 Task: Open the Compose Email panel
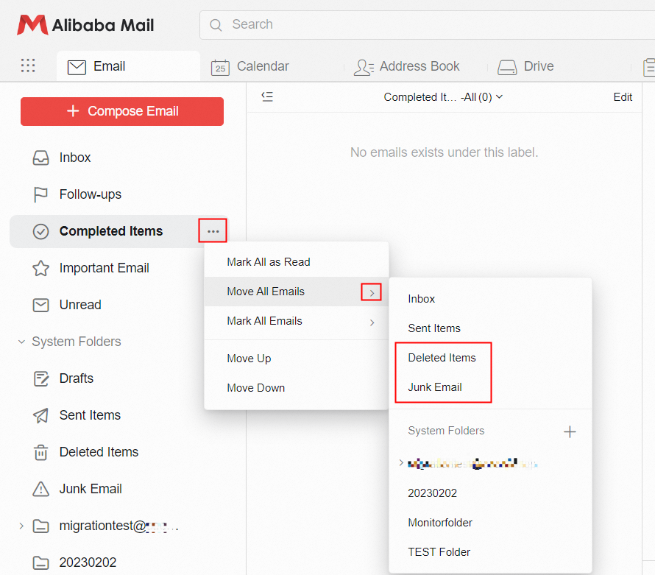[x=121, y=111]
